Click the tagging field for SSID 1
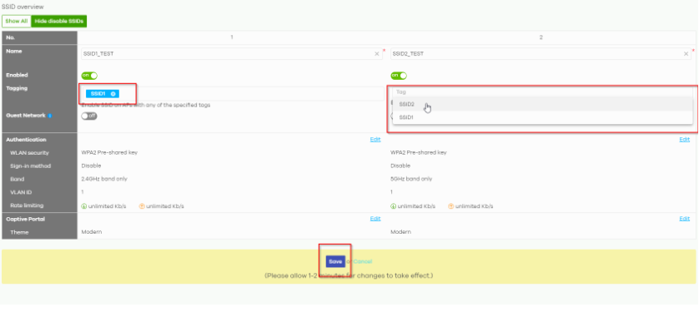This screenshot has width=699, height=312. click(232, 94)
